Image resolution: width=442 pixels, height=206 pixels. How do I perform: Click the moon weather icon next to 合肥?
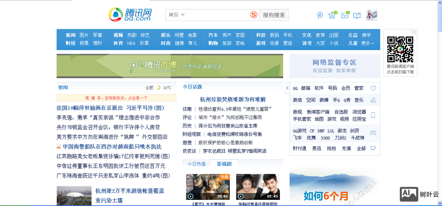pos(158,87)
